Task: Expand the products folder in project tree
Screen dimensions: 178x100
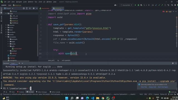Action: tap(6, 32)
